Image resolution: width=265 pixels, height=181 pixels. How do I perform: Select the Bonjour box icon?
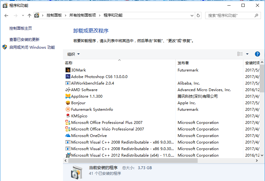click(68, 103)
